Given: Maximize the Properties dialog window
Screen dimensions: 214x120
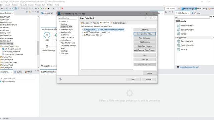Looking at the screenshot, I should coord(147,14).
